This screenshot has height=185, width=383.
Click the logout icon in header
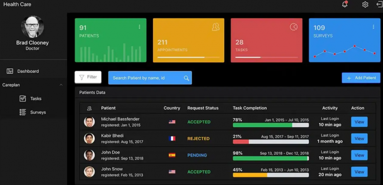pos(379,4)
